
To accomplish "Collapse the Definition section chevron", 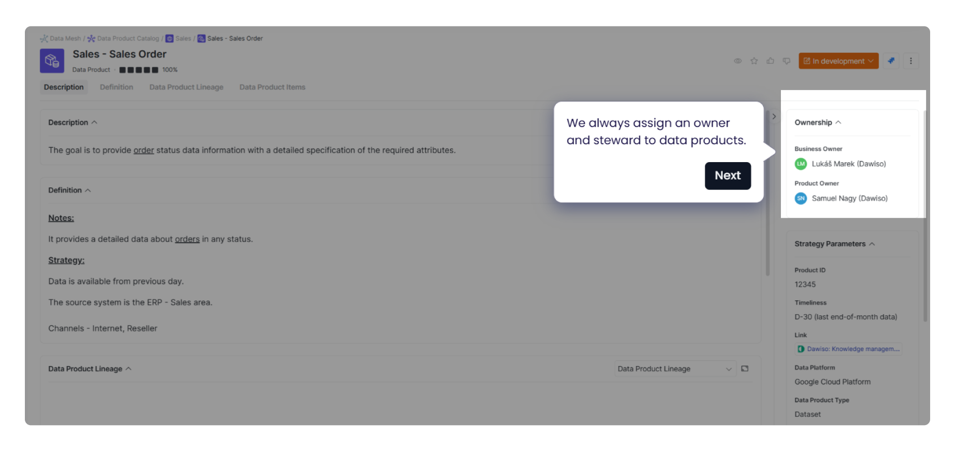I will (x=88, y=190).
